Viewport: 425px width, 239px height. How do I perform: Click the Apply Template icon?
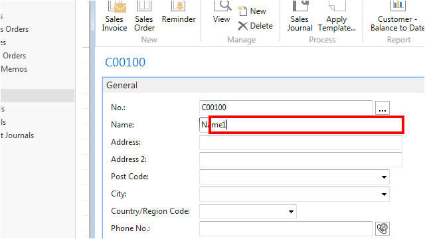(337, 6)
